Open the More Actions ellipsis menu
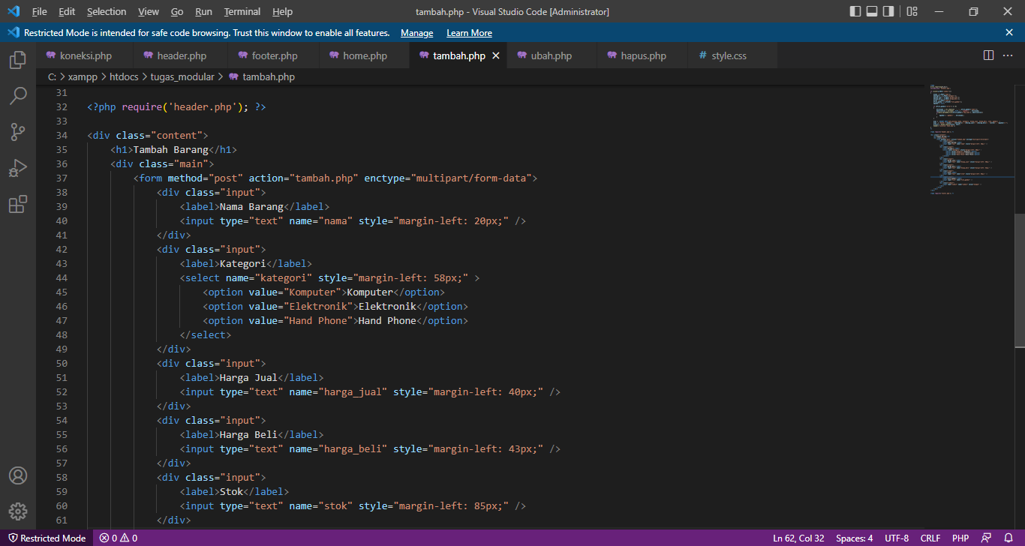Screen dimensions: 1025x546 [1008, 55]
